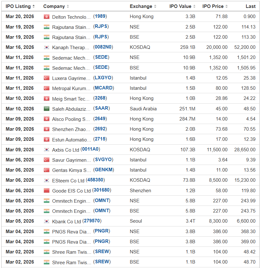The image size is (260, 268).
Task: Open Meig Smart Tec… company link
Action: (x=71, y=99)
